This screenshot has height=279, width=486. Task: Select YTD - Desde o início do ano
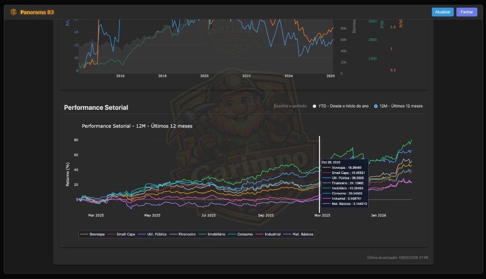click(314, 106)
